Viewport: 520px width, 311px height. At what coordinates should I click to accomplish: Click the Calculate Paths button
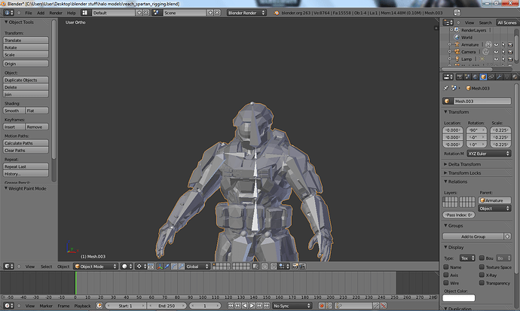pos(26,143)
